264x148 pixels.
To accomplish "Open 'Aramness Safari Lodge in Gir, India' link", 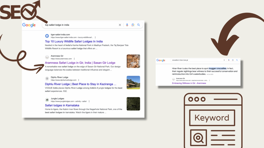I will pyautogui.click(x=80, y=63).
